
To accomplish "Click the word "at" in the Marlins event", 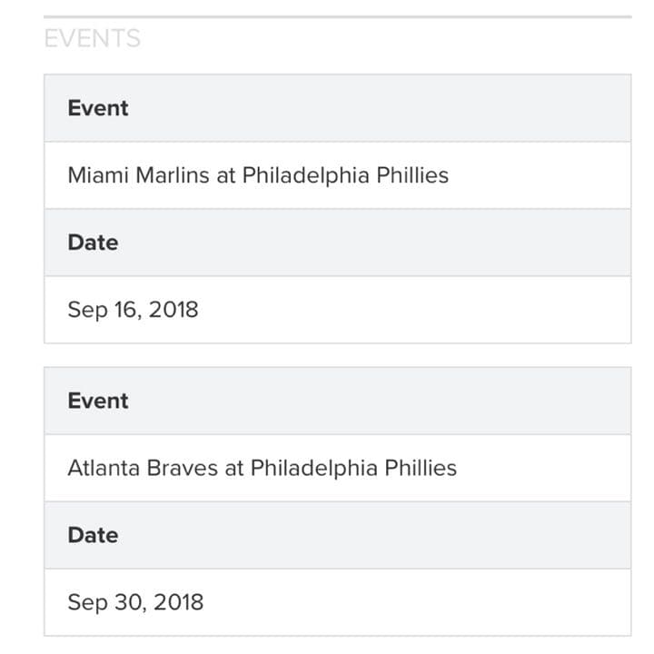I will point(225,175).
